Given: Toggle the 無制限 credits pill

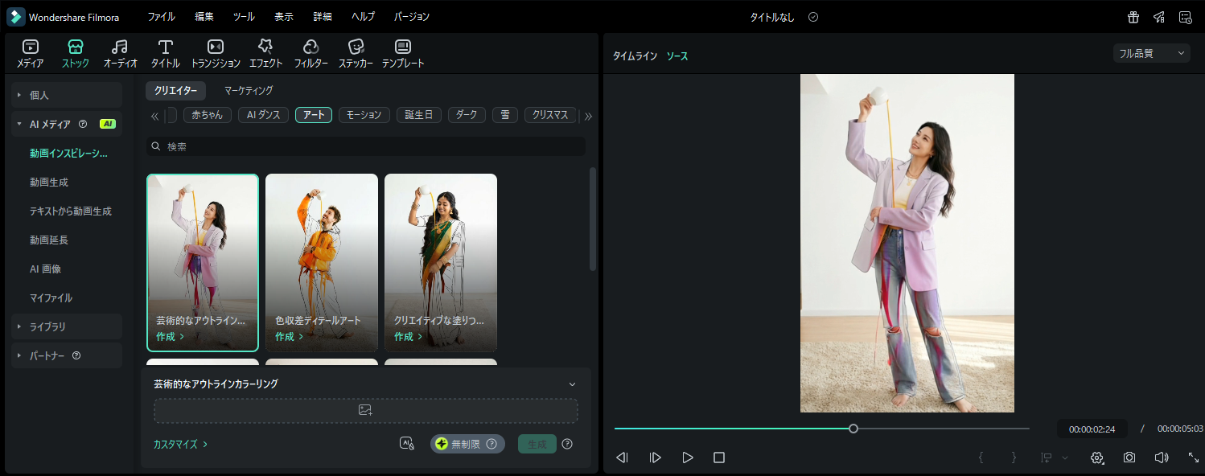Looking at the screenshot, I should [467, 444].
